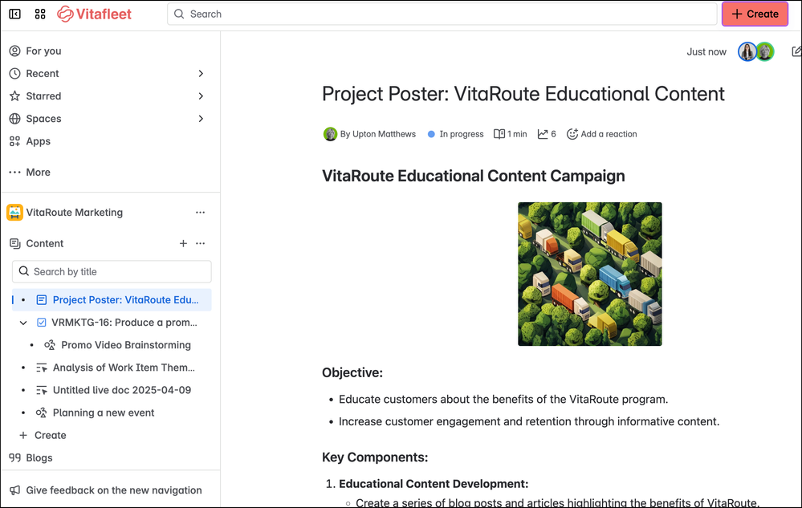The width and height of the screenshot is (802, 508).
Task: Open the Recent menu item
Action: 43,74
